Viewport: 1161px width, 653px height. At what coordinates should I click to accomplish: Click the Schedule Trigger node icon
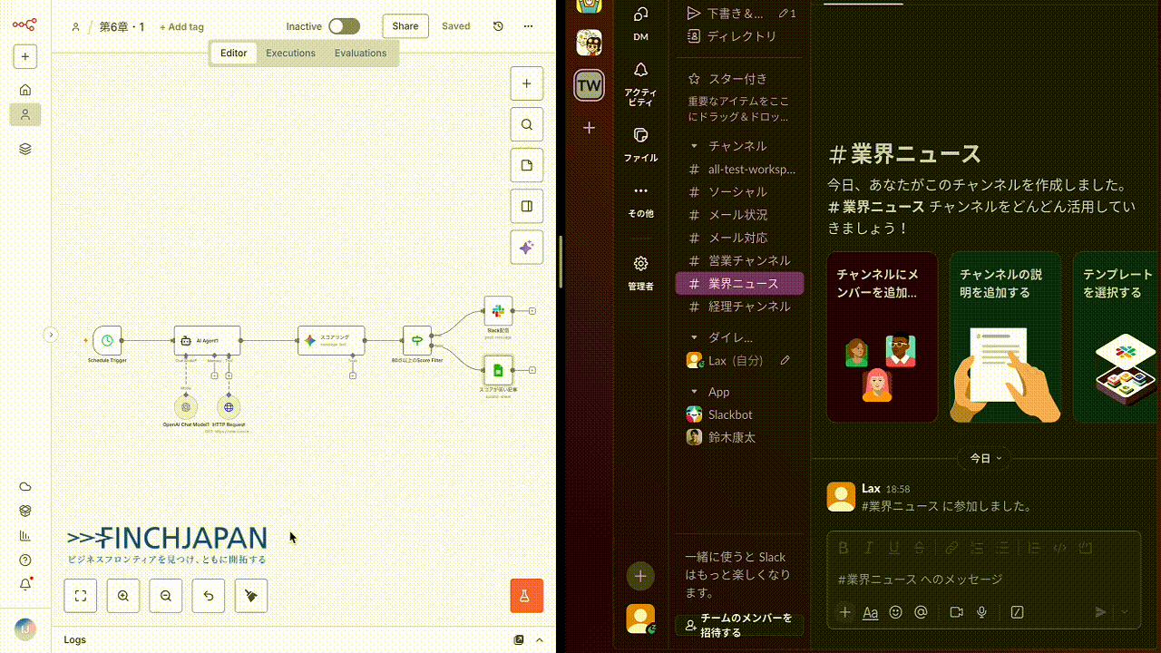(x=107, y=340)
